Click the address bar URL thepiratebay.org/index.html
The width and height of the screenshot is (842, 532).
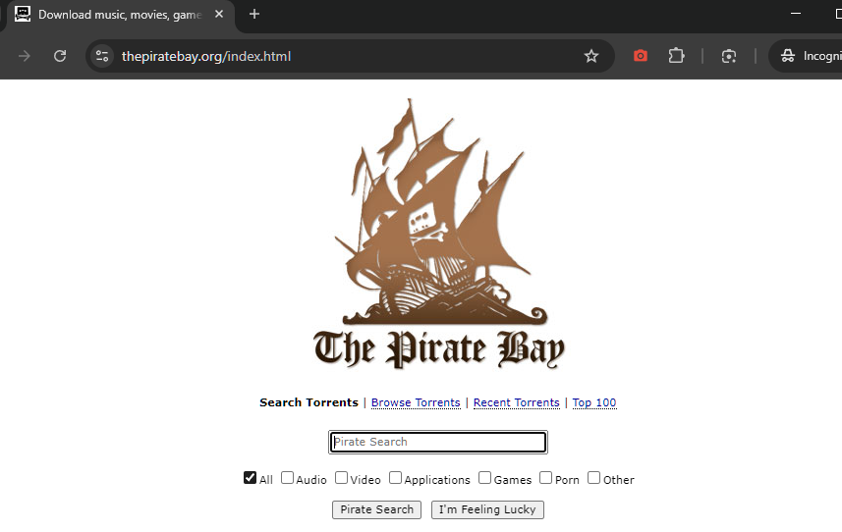pos(206,56)
